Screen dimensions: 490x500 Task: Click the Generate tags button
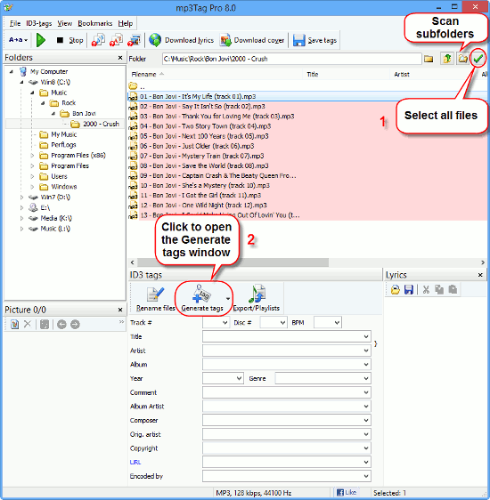pyautogui.click(x=201, y=299)
